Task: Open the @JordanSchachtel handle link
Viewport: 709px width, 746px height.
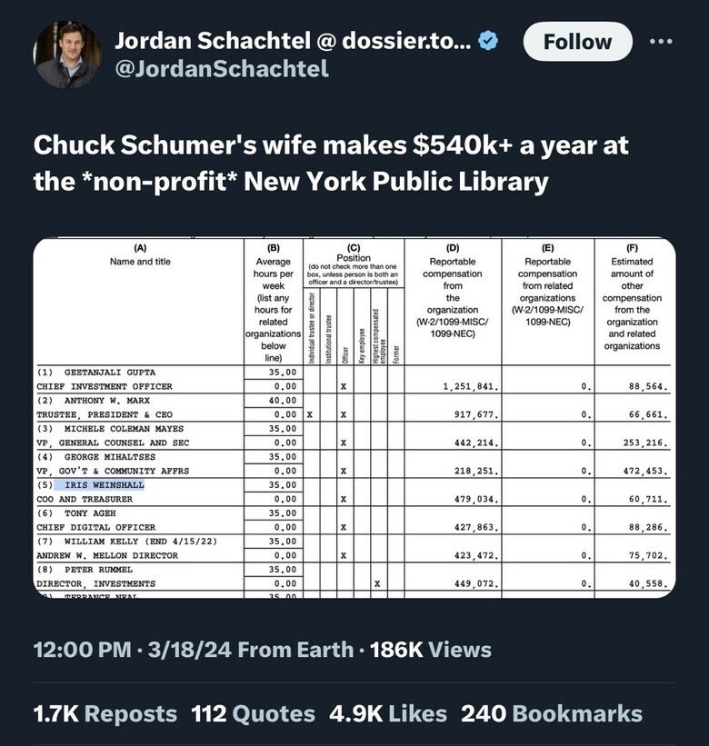Action: [221, 70]
